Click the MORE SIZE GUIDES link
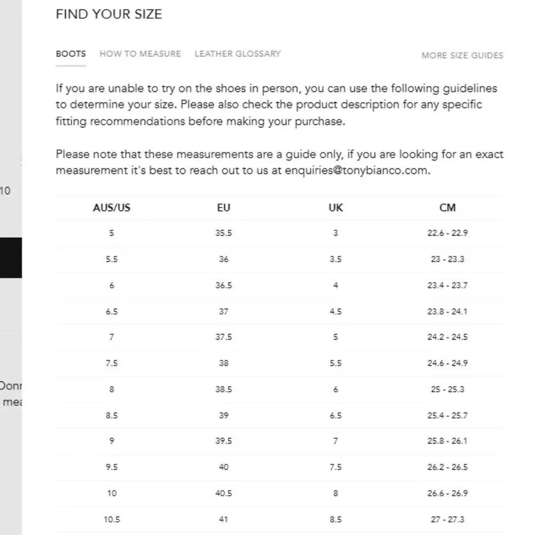The height and width of the screenshot is (535, 535). (x=462, y=55)
